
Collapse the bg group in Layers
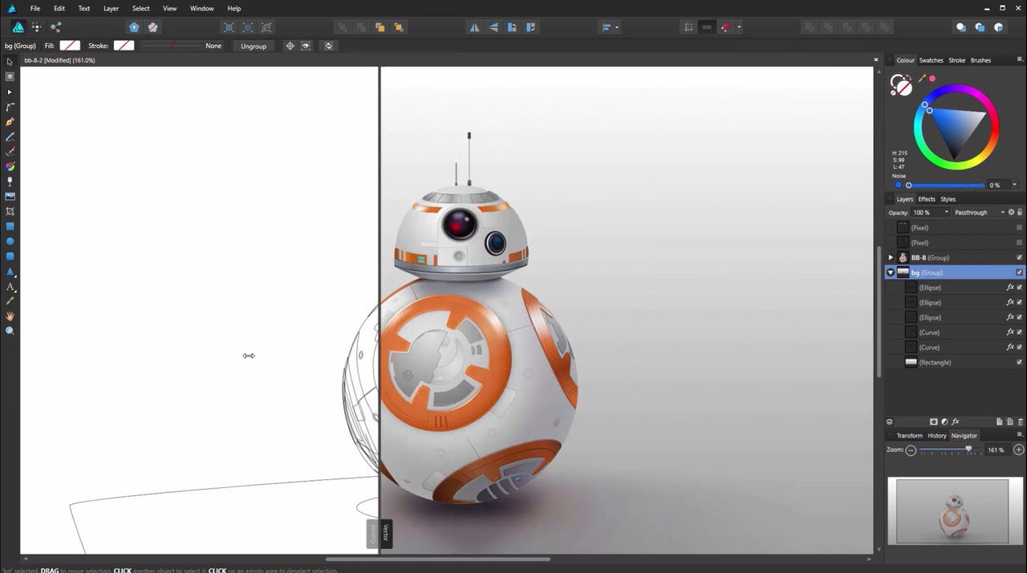(890, 272)
